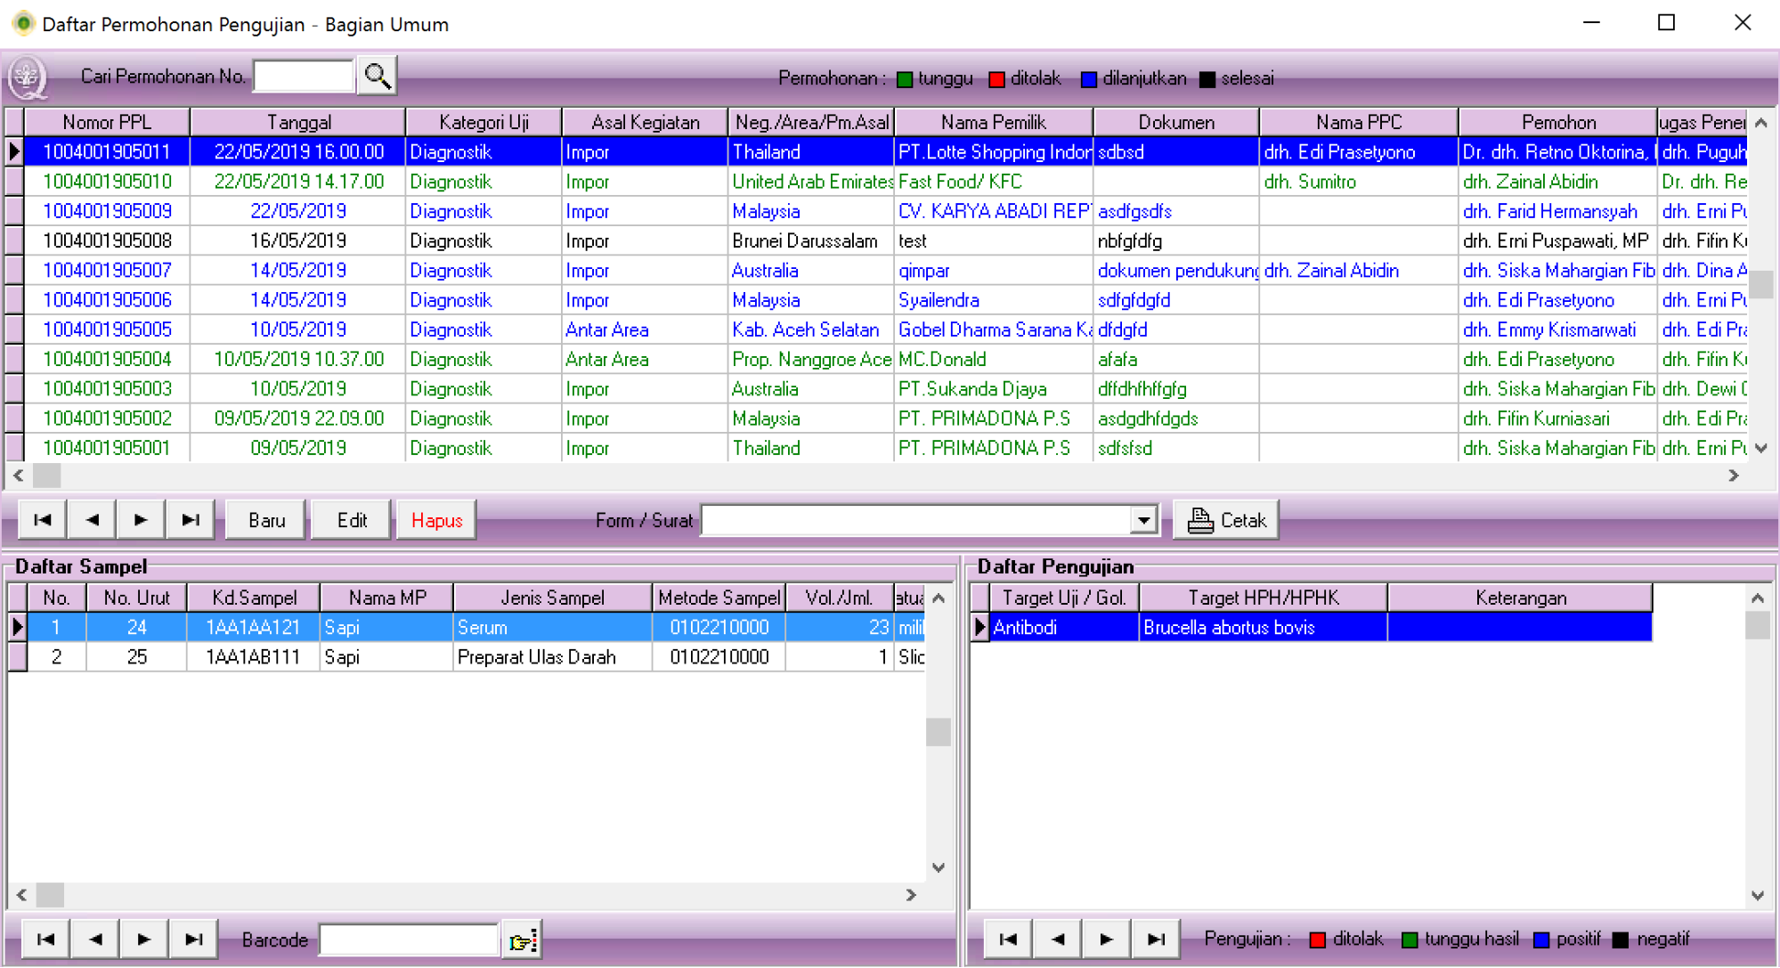Go to first record in Permohonan navigator
This screenshot has width=1780, height=968.
(x=42, y=520)
